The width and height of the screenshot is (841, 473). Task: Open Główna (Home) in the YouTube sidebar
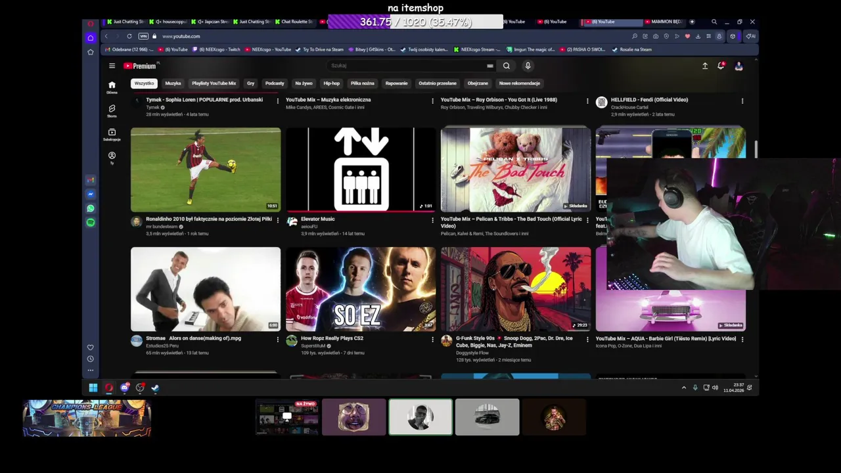tap(112, 87)
